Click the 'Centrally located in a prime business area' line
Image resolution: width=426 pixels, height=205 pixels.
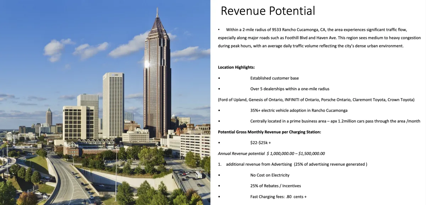coord(335,121)
